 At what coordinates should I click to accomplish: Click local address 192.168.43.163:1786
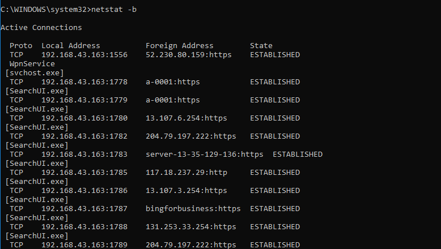point(84,191)
